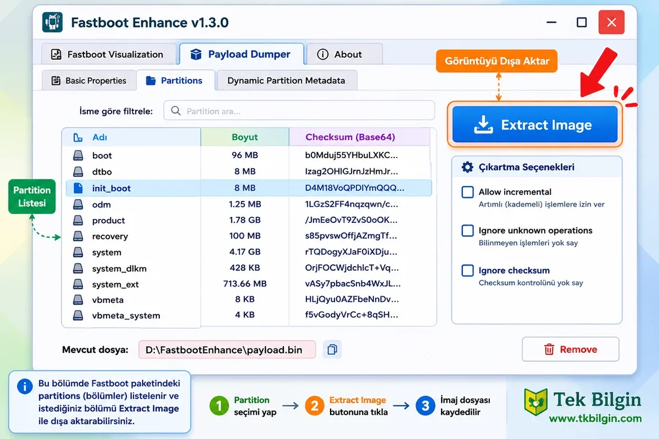Click the Fastboot Enhance app logo icon
Image resolution: width=659 pixels, height=439 pixels.
coord(52,23)
